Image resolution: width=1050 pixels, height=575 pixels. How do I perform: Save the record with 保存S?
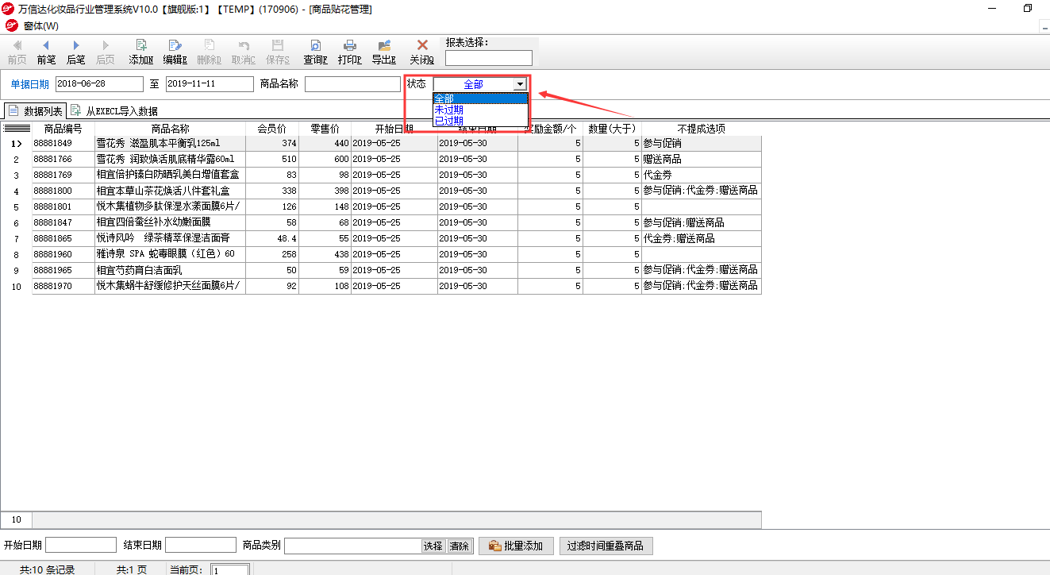278,52
